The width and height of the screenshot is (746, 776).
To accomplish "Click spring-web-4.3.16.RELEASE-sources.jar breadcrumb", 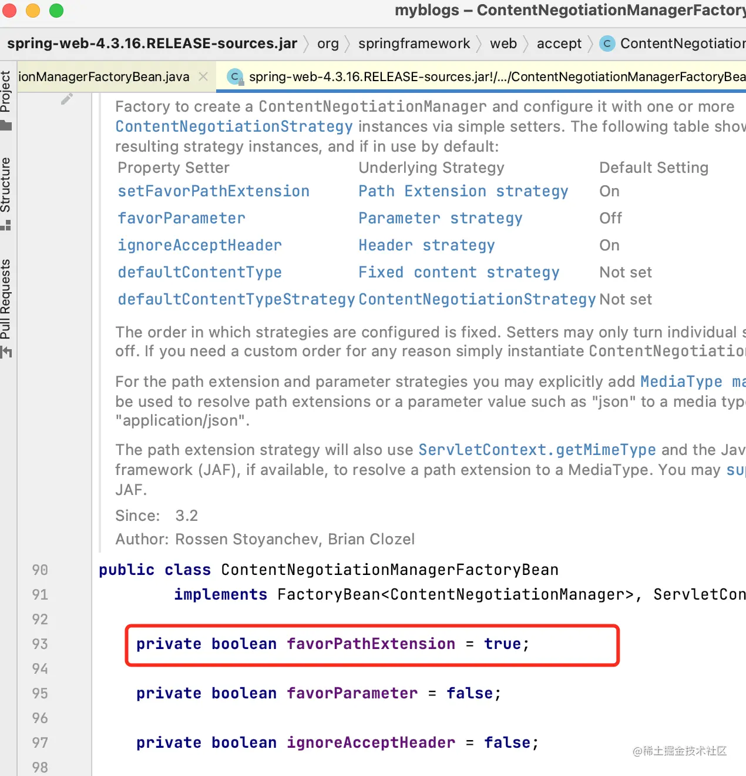I will [x=152, y=44].
